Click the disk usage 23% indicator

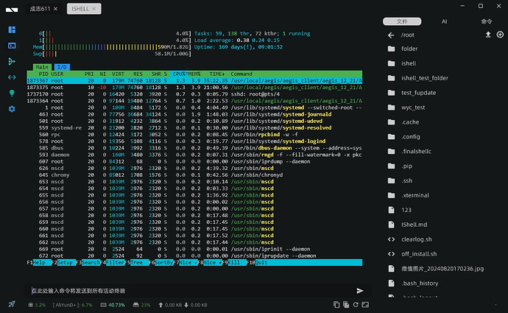[x=142, y=305]
